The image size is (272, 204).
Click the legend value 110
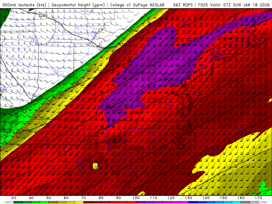pos(154,198)
